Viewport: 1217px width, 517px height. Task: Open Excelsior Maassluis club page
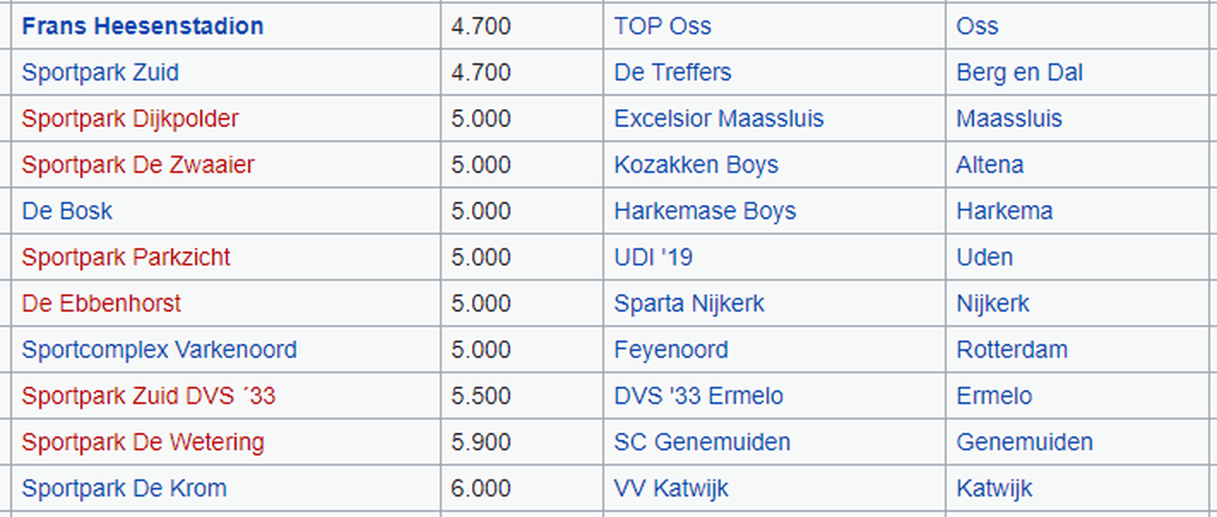pos(719,119)
